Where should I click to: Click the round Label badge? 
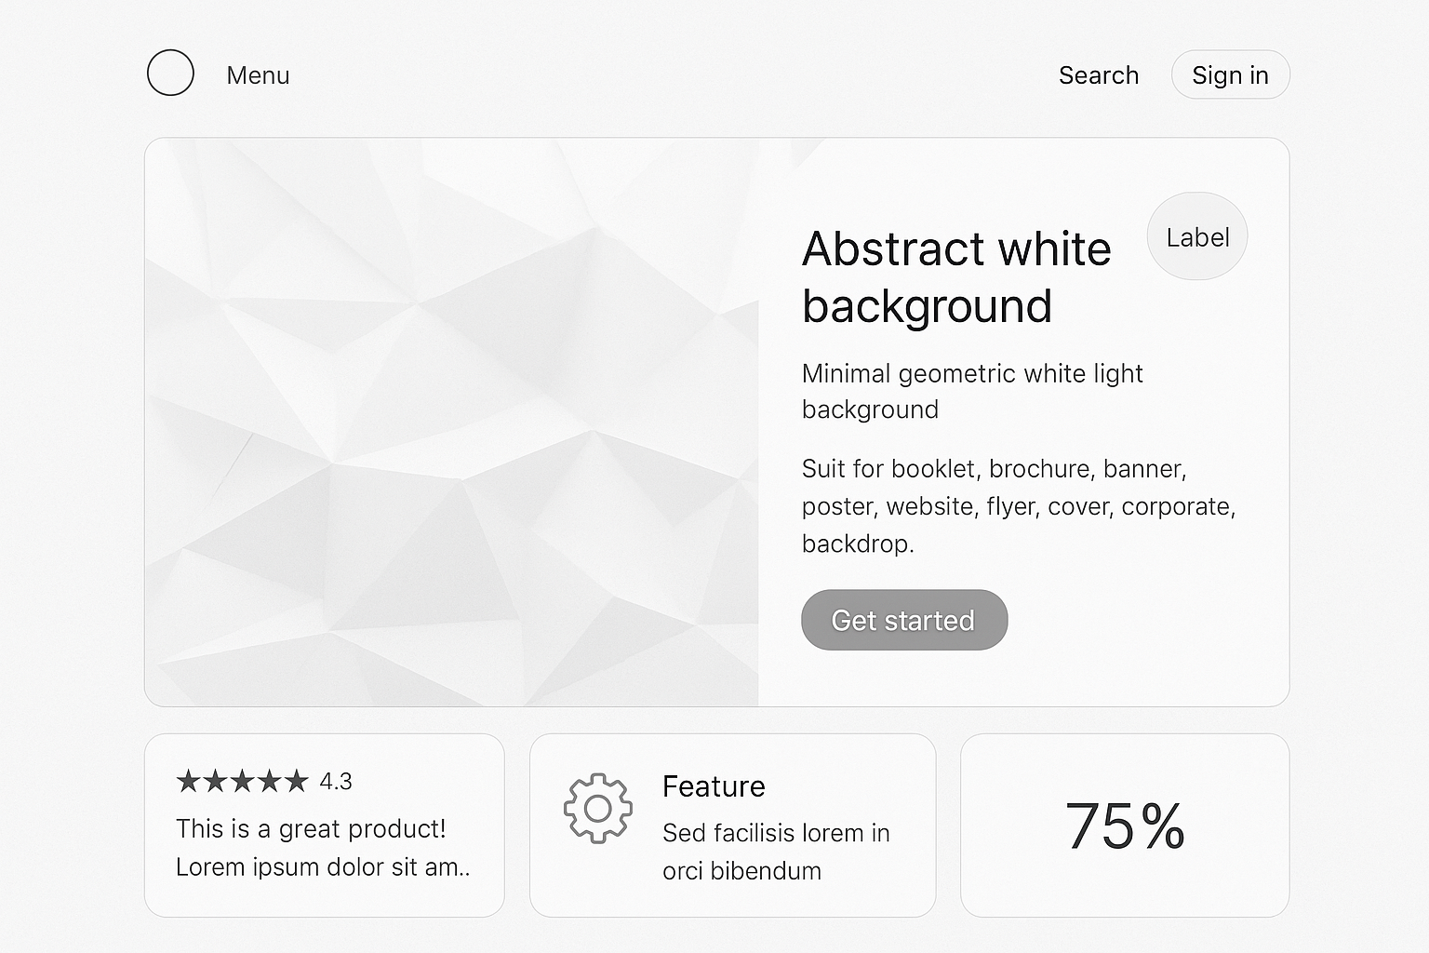point(1196,236)
